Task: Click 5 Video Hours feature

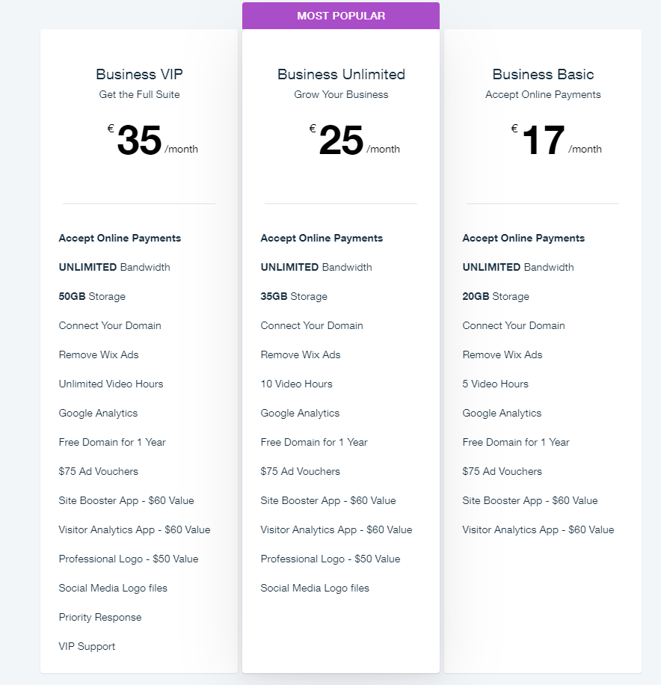Action: (496, 384)
